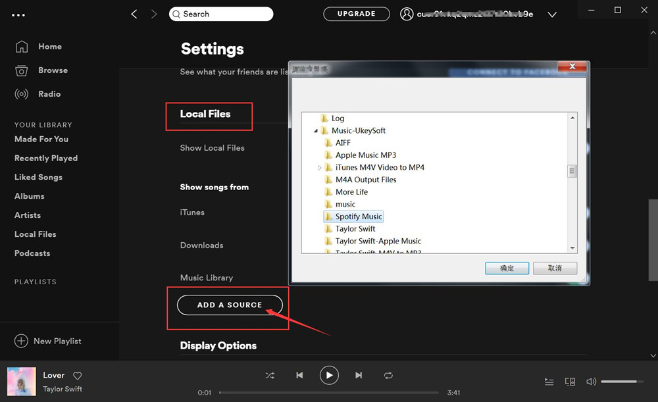Open Made For You library section
Image resolution: width=658 pixels, height=402 pixels.
[x=41, y=139]
